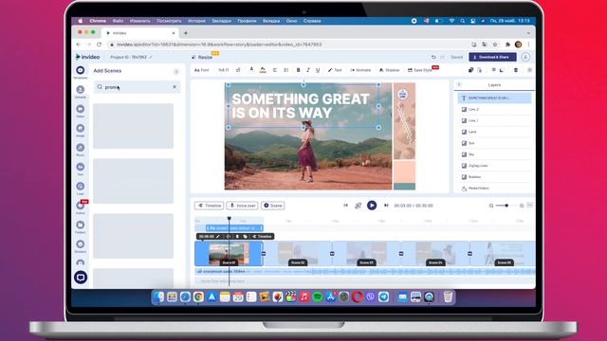607x341 pixels.
Task: Open the Animate options
Action: pos(360,70)
